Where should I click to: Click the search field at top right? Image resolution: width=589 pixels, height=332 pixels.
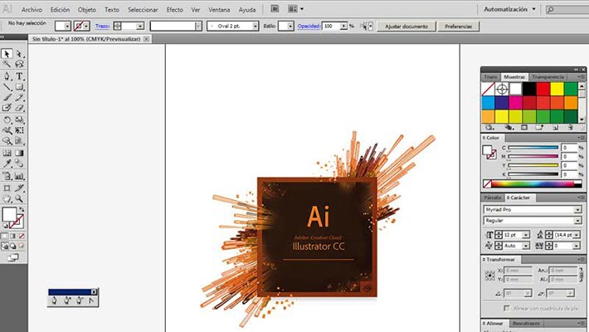click(567, 9)
